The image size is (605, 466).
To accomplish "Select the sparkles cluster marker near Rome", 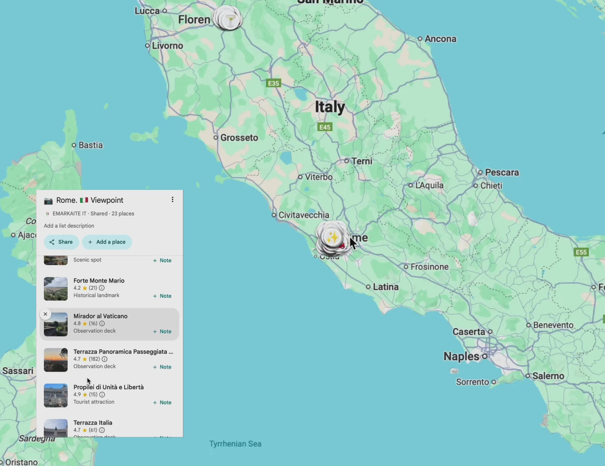I will [332, 237].
